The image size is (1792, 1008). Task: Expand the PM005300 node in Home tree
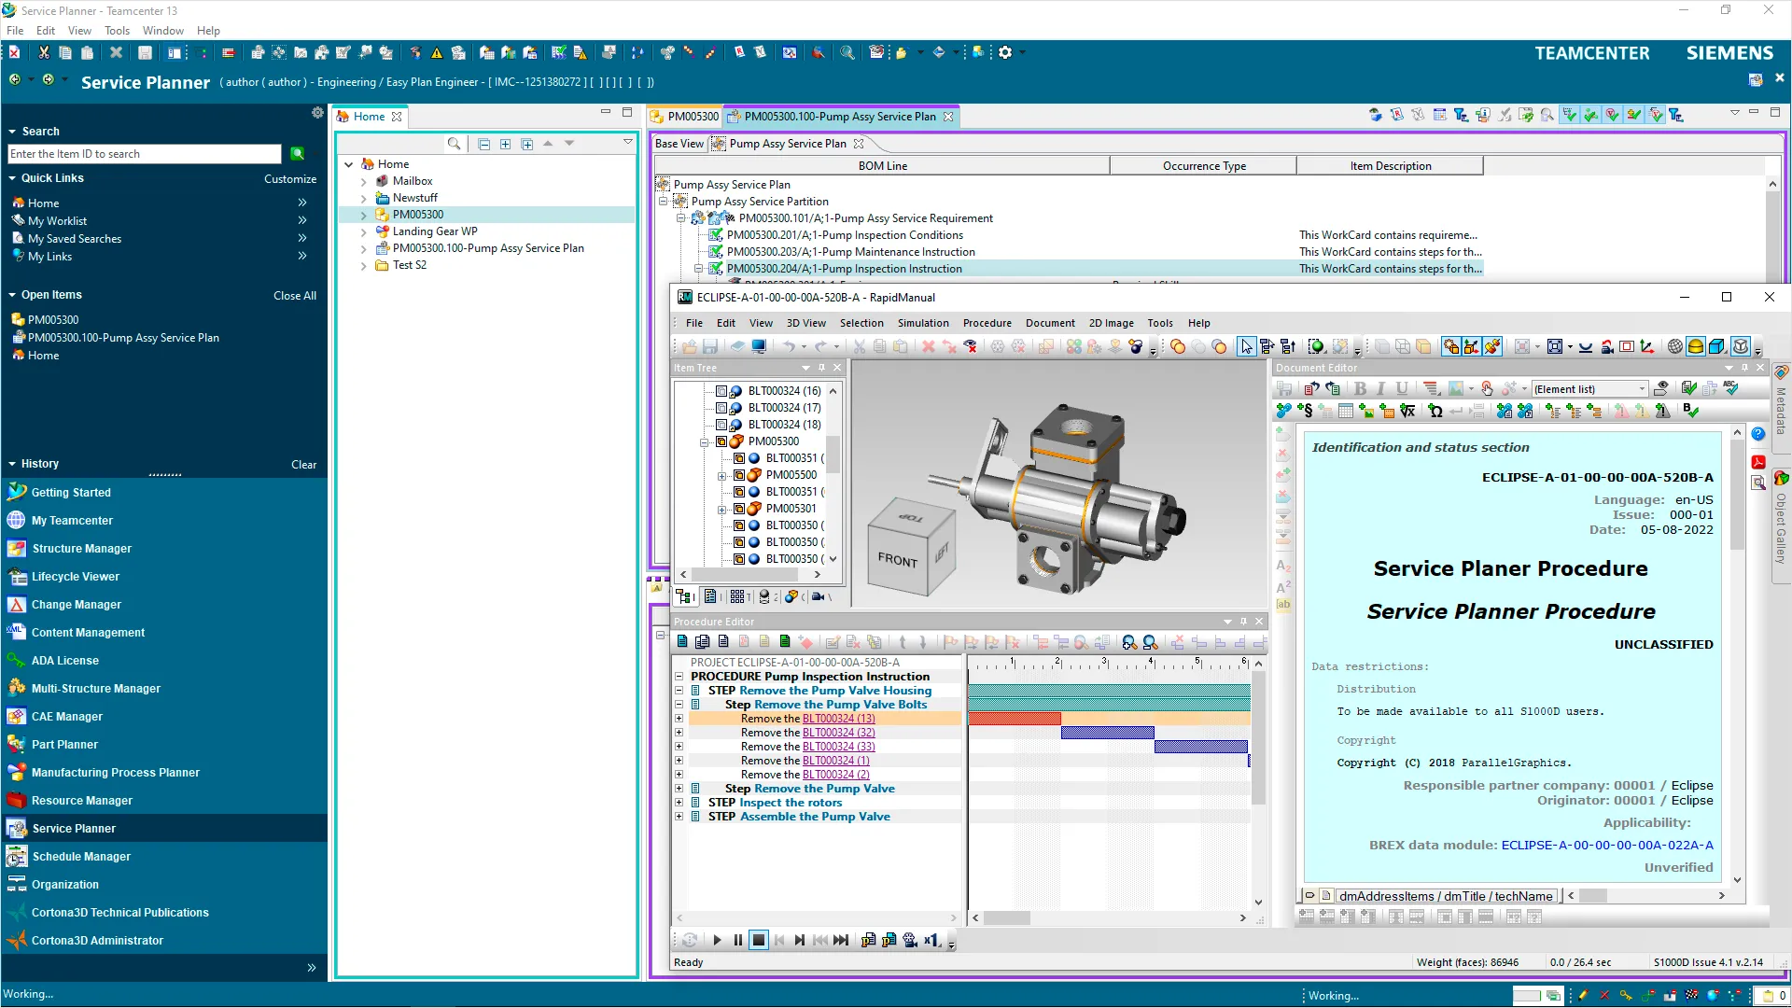point(365,215)
